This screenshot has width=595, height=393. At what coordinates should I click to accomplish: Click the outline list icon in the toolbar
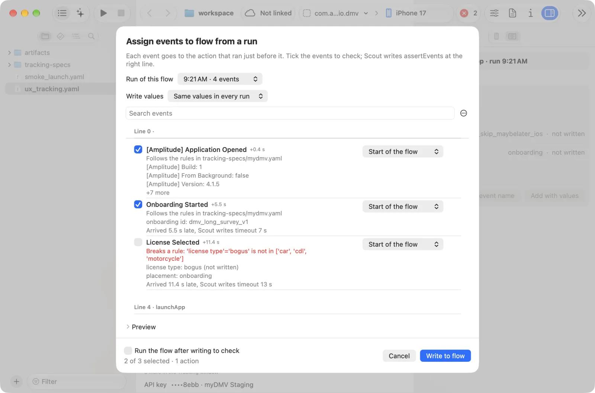[62, 13]
